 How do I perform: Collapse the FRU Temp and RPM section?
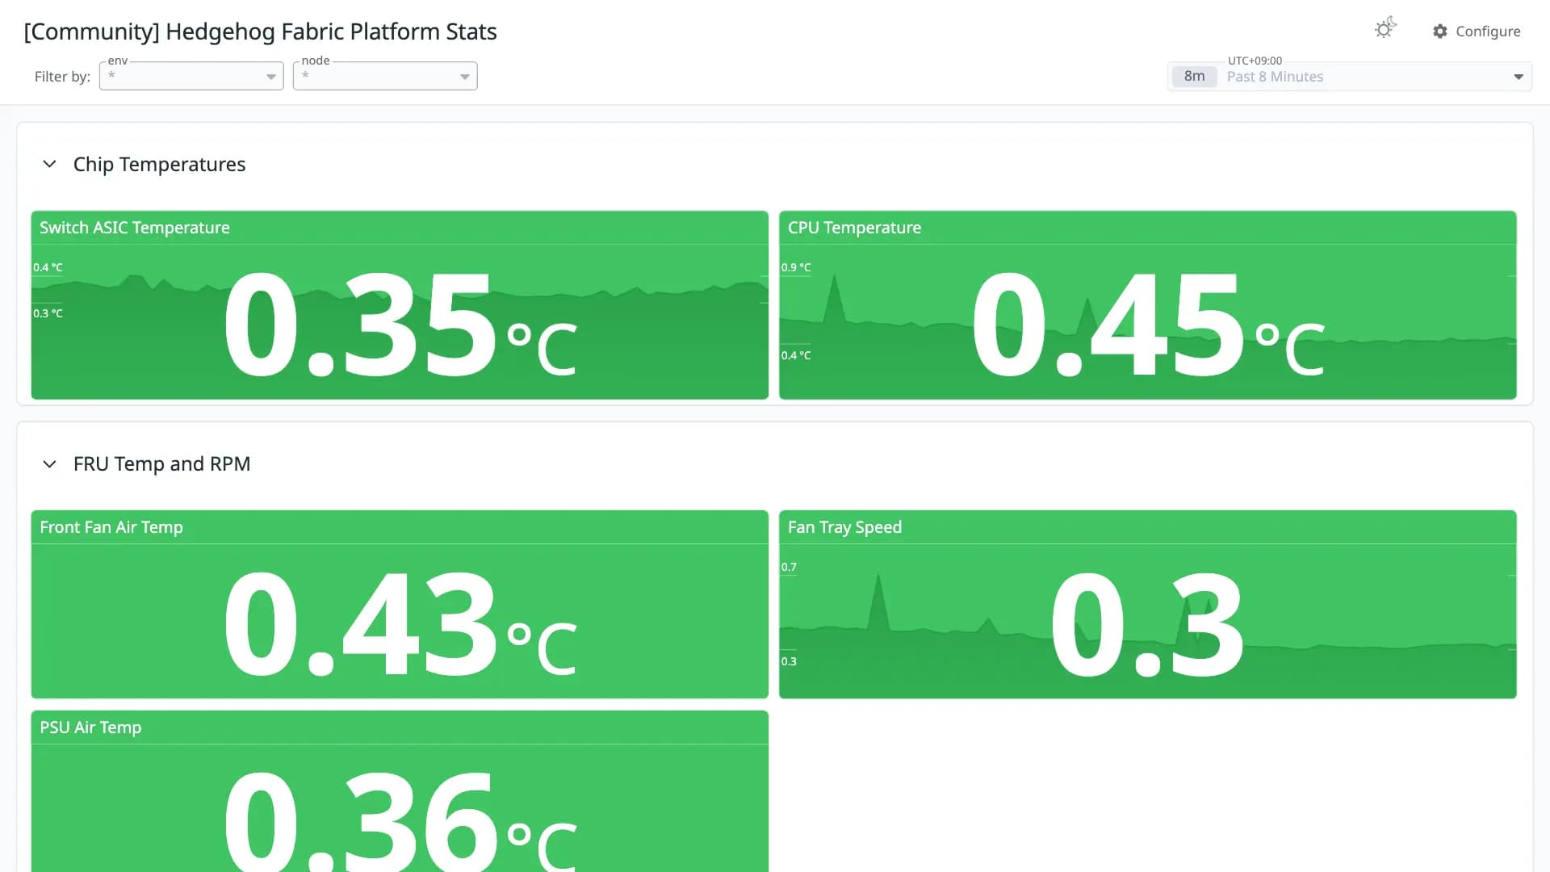click(49, 464)
